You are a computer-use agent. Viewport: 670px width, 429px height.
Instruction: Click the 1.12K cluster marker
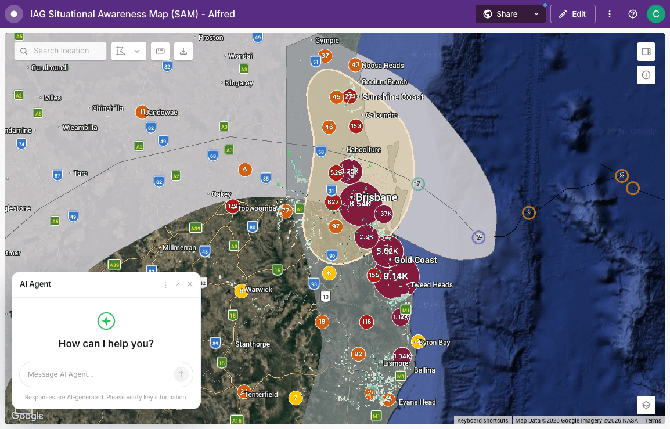(401, 316)
